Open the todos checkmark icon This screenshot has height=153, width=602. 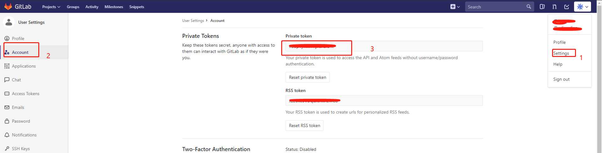coord(567,7)
